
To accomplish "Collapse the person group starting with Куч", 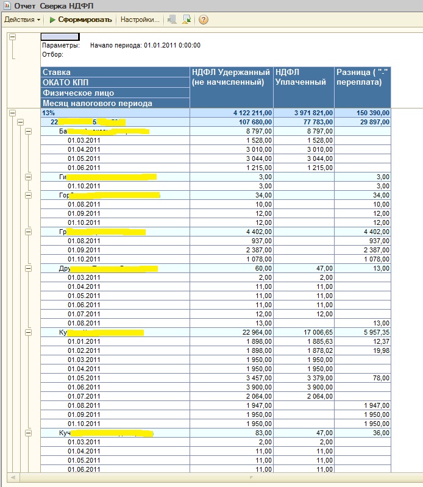I will click(28, 433).
